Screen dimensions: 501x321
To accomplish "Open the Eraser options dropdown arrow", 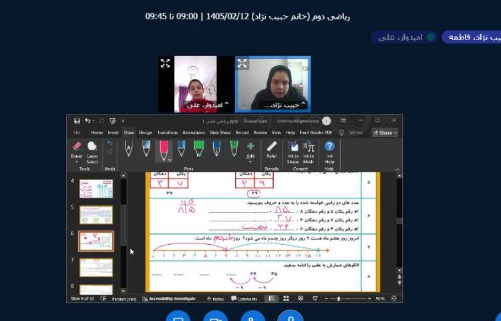I will pos(77,162).
